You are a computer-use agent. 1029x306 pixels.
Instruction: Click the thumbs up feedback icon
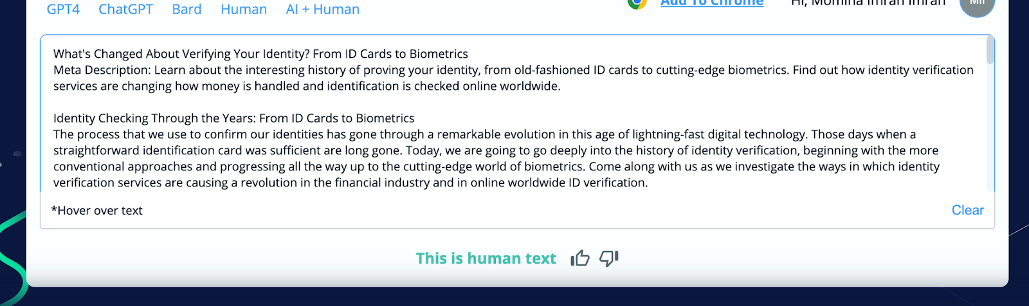(580, 258)
